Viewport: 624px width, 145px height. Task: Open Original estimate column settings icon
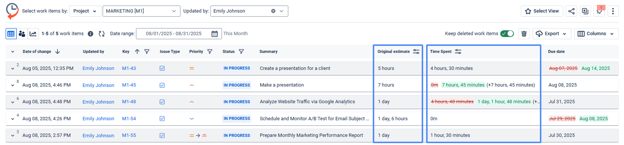pos(416,51)
